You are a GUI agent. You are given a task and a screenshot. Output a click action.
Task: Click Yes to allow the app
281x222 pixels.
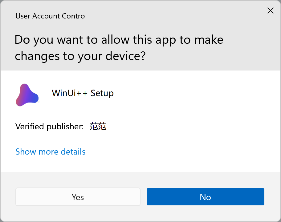pyautogui.click(x=78, y=197)
